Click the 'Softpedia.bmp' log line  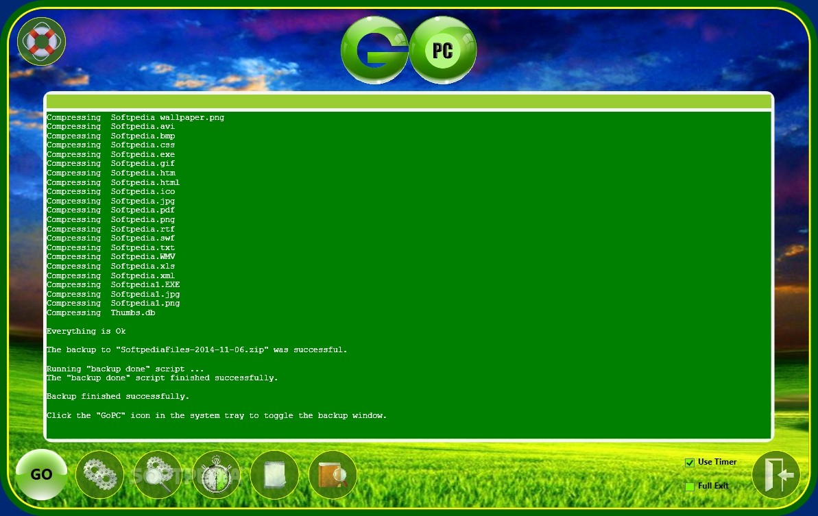pos(110,136)
